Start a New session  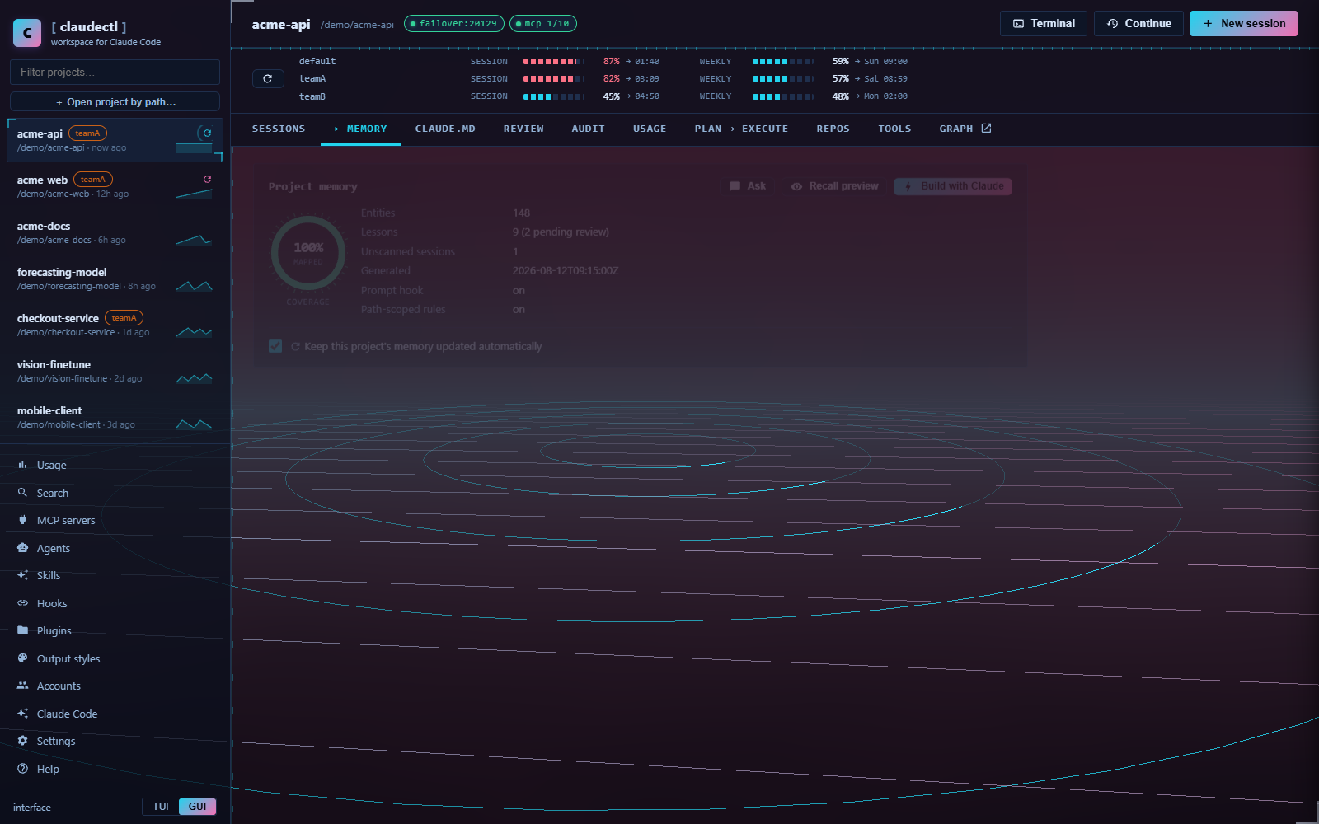pos(1244,24)
